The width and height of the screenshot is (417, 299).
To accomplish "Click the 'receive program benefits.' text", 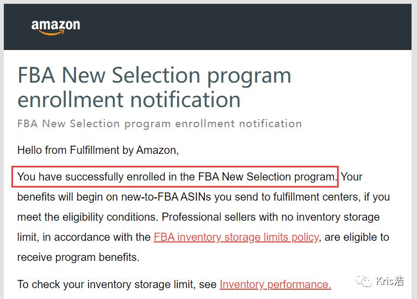I will pos(78,257).
